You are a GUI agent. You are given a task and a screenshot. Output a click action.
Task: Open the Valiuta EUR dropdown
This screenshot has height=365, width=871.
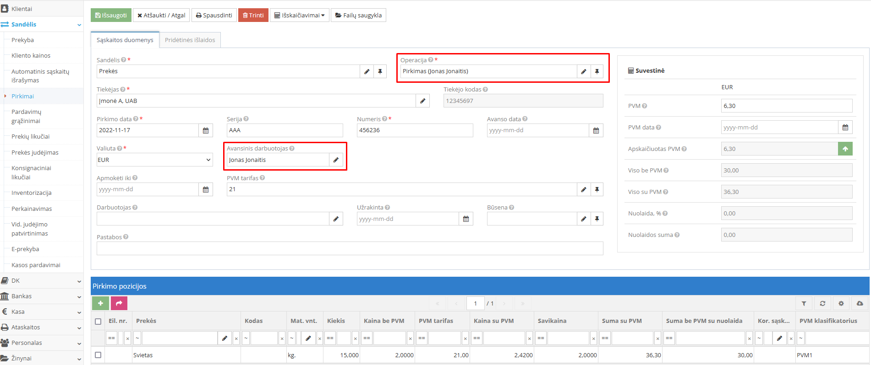click(x=154, y=160)
